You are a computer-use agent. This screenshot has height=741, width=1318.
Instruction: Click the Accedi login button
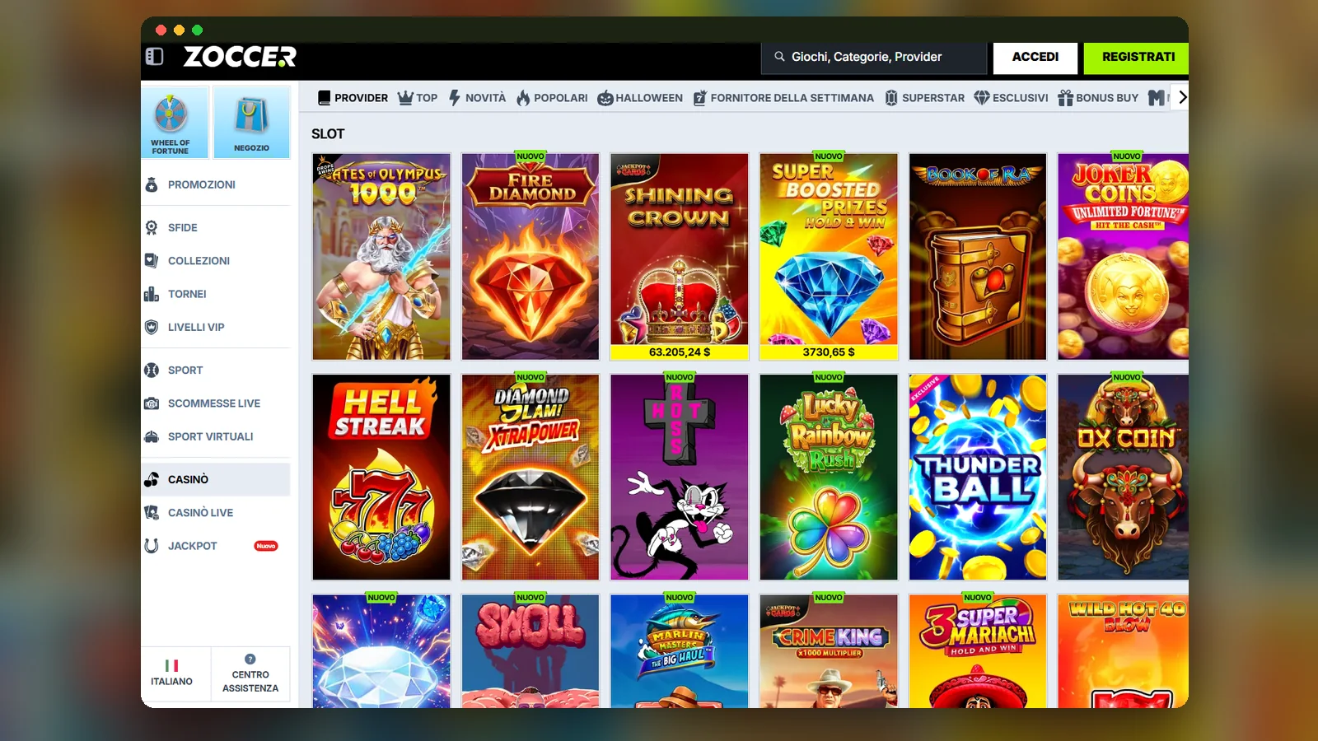tap(1035, 57)
